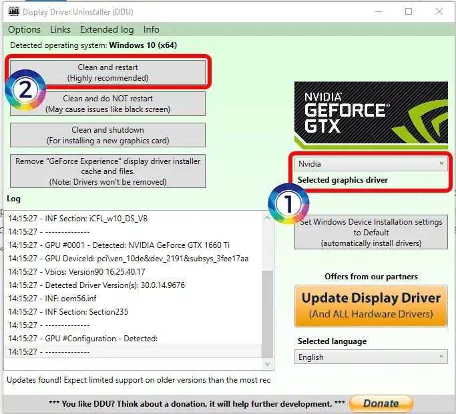456x414 pixels.
Task: Open the English language dropdown
Action: coord(371,357)
